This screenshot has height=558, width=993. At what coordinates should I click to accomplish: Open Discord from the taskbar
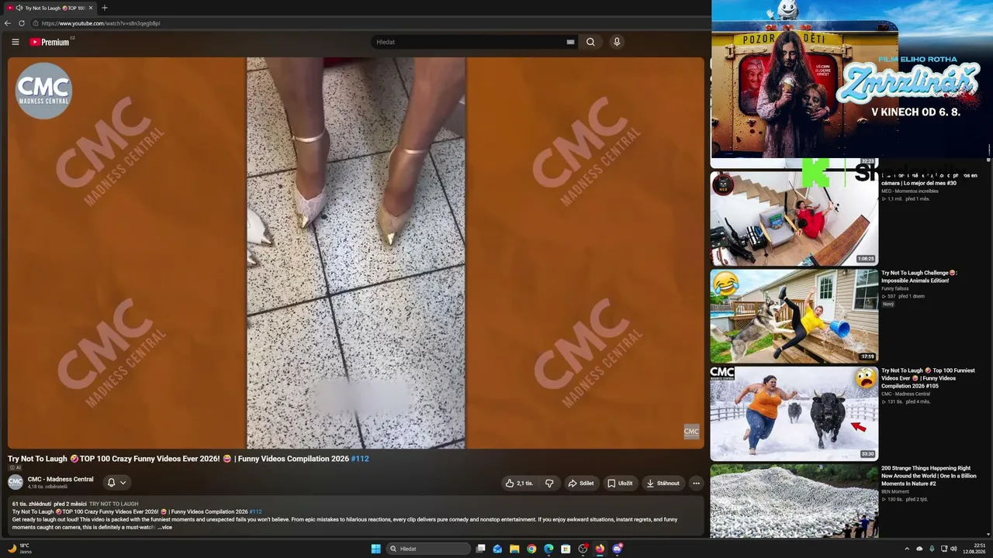[x=617, y=549]
